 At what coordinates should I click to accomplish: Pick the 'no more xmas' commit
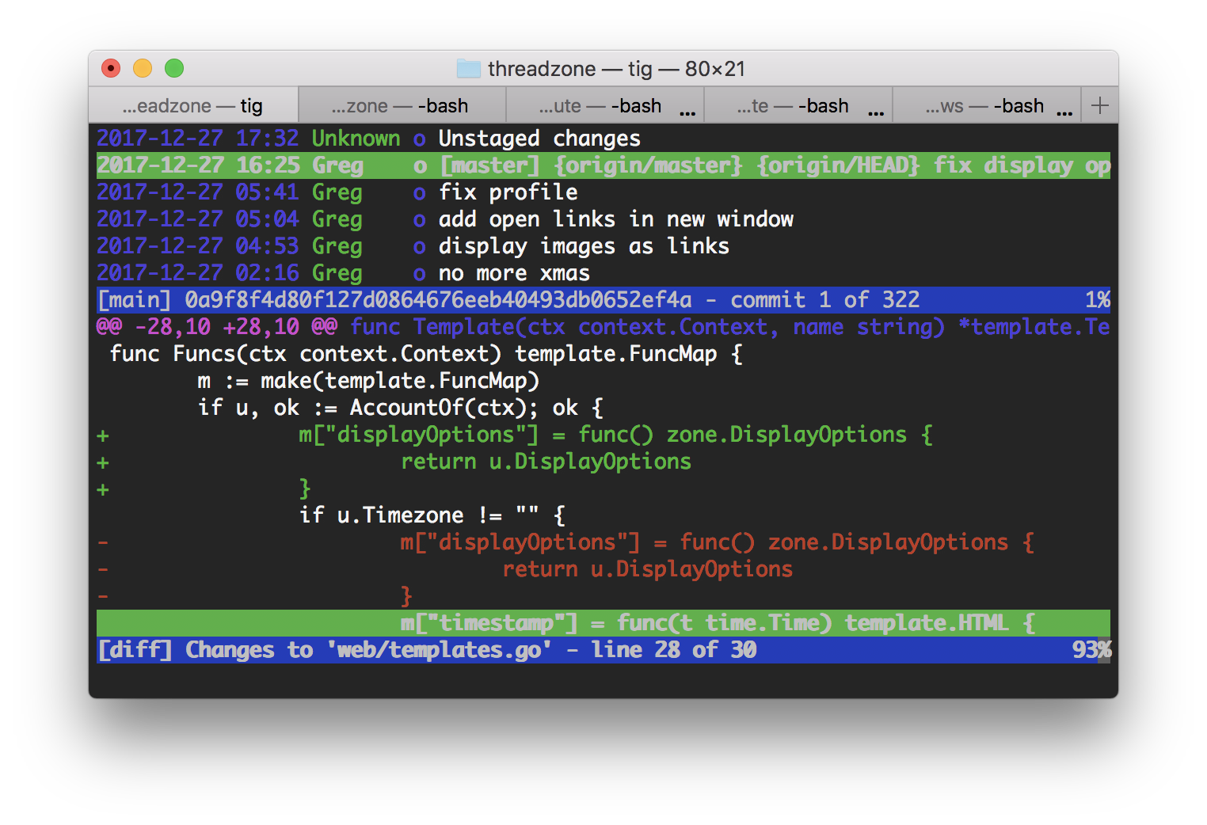(x=514, y=273)
